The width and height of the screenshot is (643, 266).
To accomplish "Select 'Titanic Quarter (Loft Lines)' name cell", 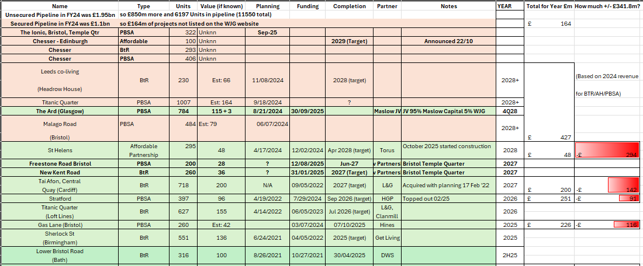I will pyautogui.click(x=60, y=212).
